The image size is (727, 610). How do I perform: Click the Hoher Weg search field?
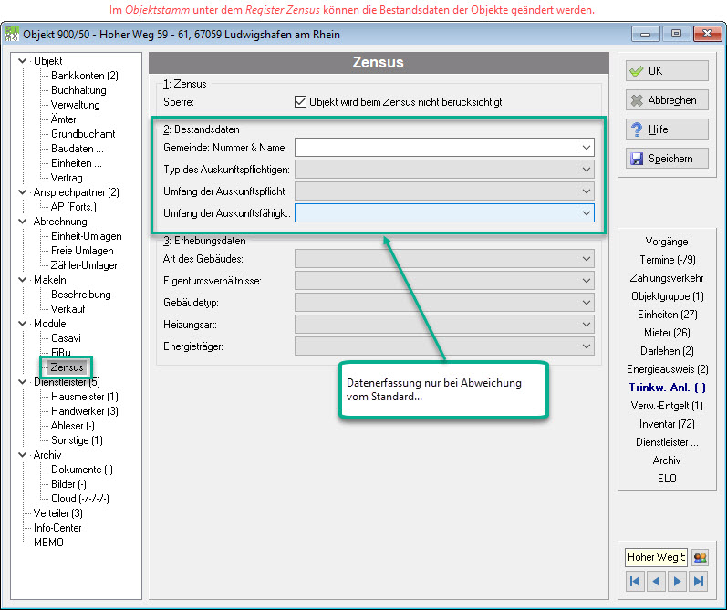point(656,557)
